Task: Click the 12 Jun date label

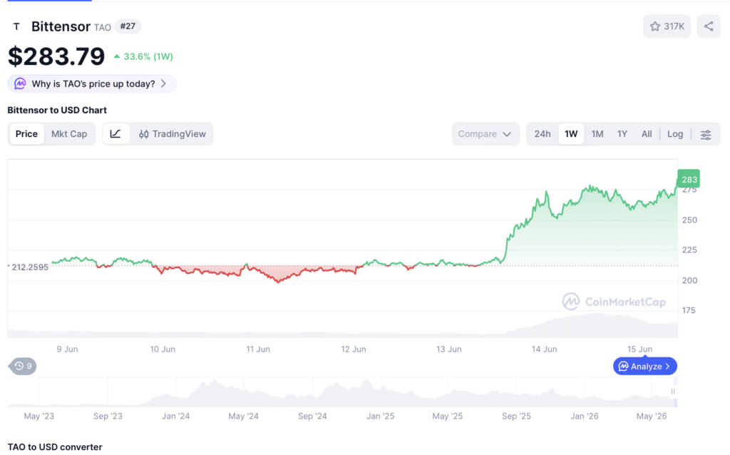Action: tap(354, 349)
